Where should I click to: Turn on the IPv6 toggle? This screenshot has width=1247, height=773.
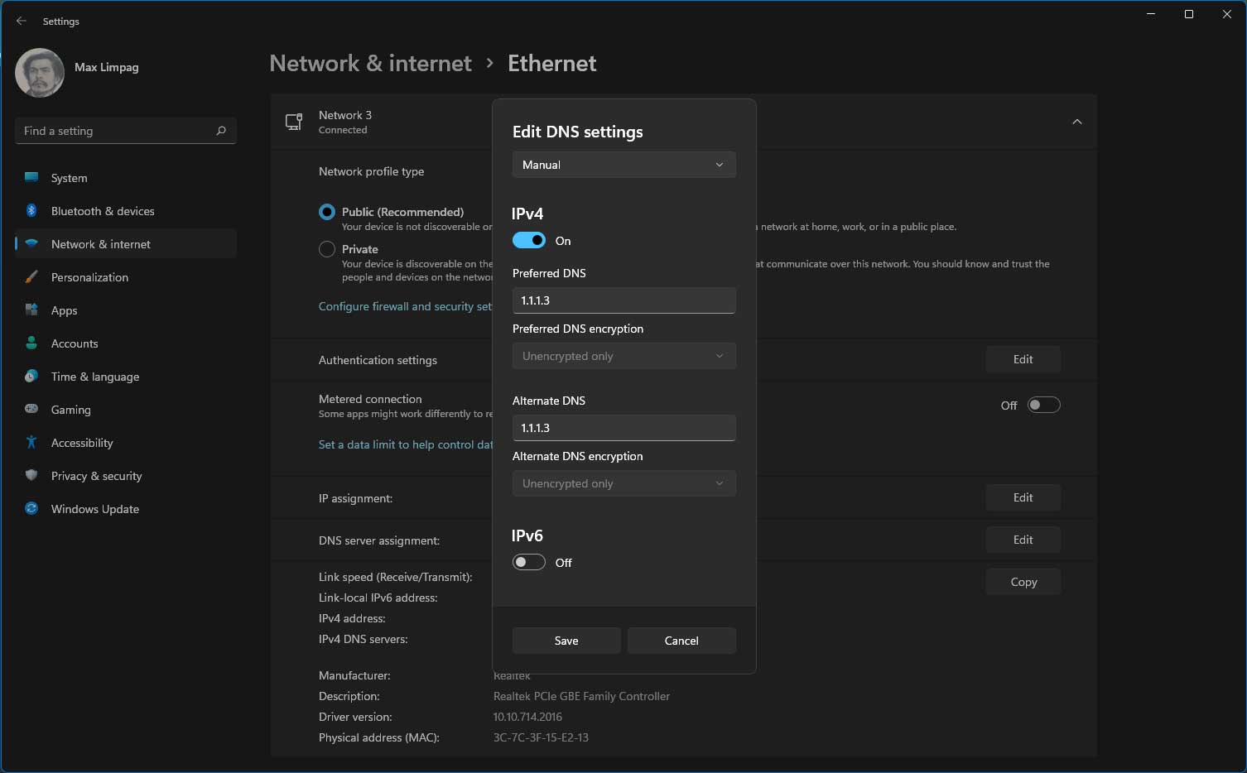coord(528,562)
